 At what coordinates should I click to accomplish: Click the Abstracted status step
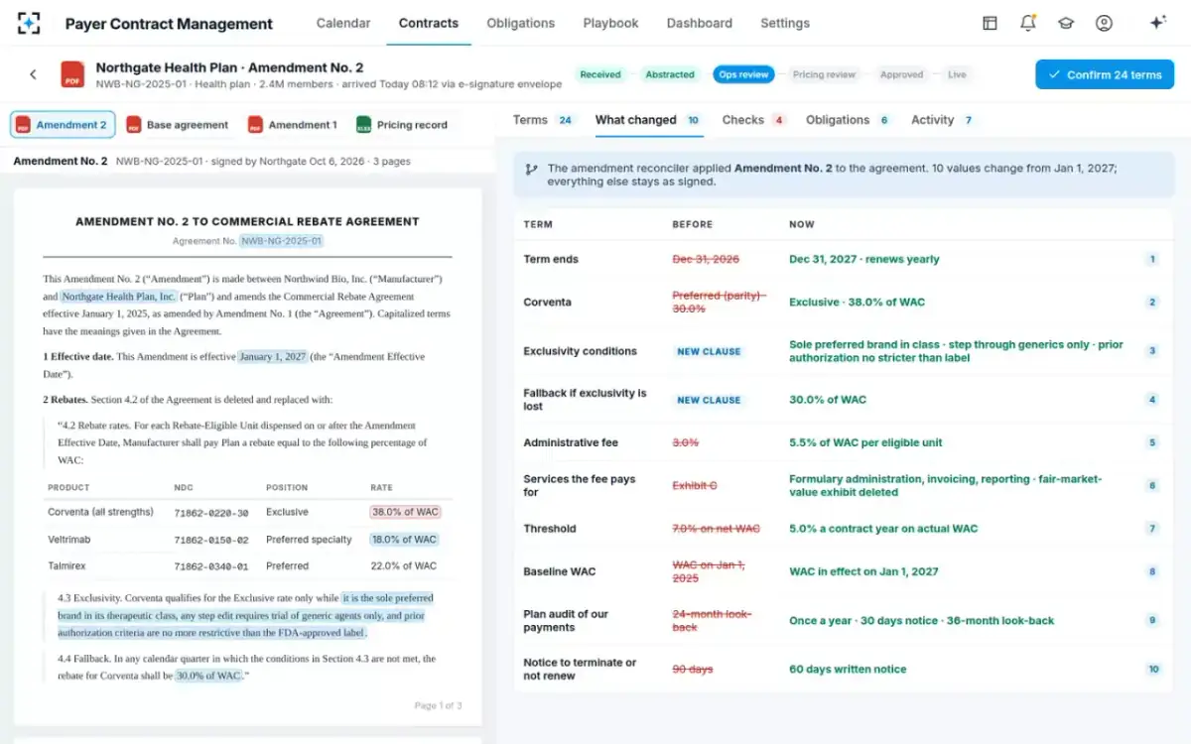670,74
